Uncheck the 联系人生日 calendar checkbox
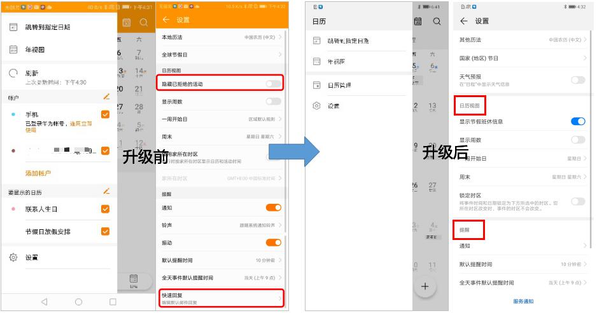 pos(106,209)
